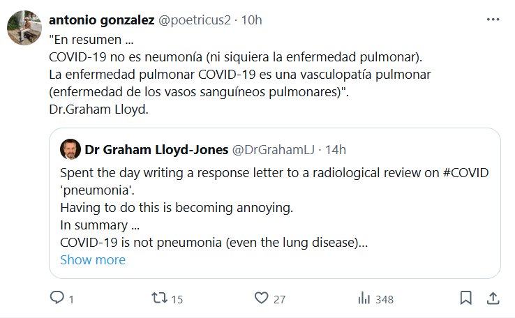The width and height of the screenshot is (515, 318).
Task: Click the antonio gonzalez display name
Action: (99, 20)
